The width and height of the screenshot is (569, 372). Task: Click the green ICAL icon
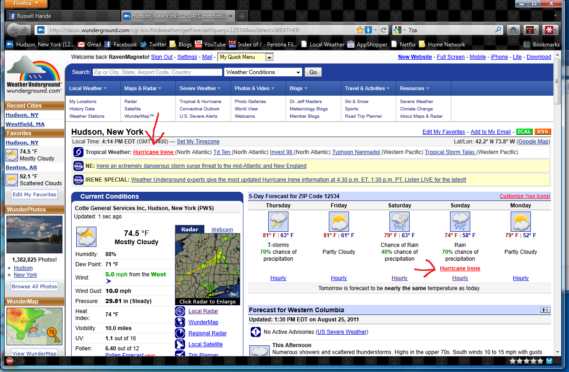[524, 132]
